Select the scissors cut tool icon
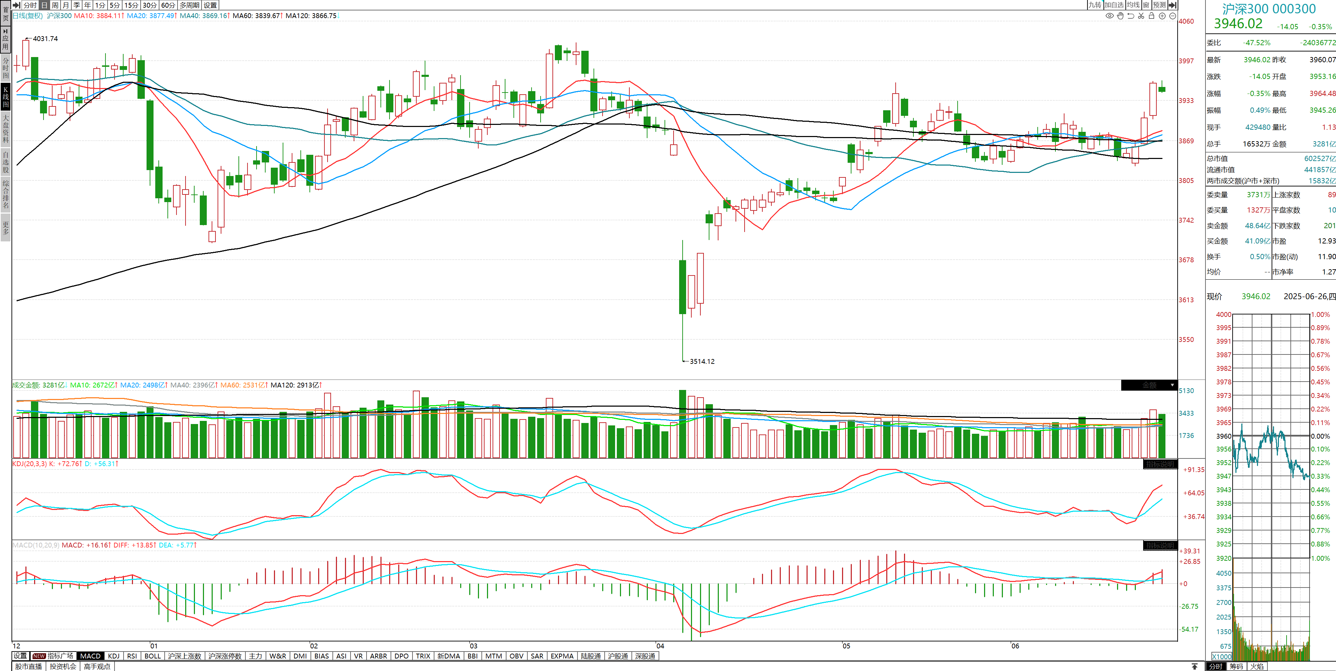Image resolution: width=1336 pixels, height=671 pixels. click(x=1141, y=16)
